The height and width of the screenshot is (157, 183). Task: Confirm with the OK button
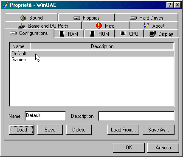pos(129,148)
